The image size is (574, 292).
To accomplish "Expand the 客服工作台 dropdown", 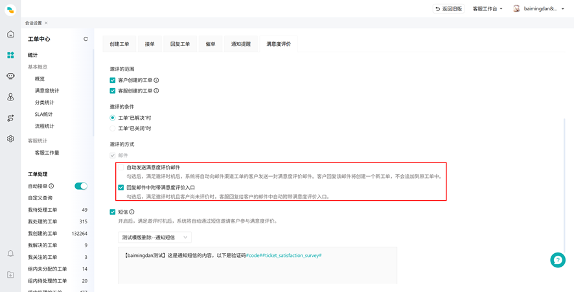I will point(487,9).
